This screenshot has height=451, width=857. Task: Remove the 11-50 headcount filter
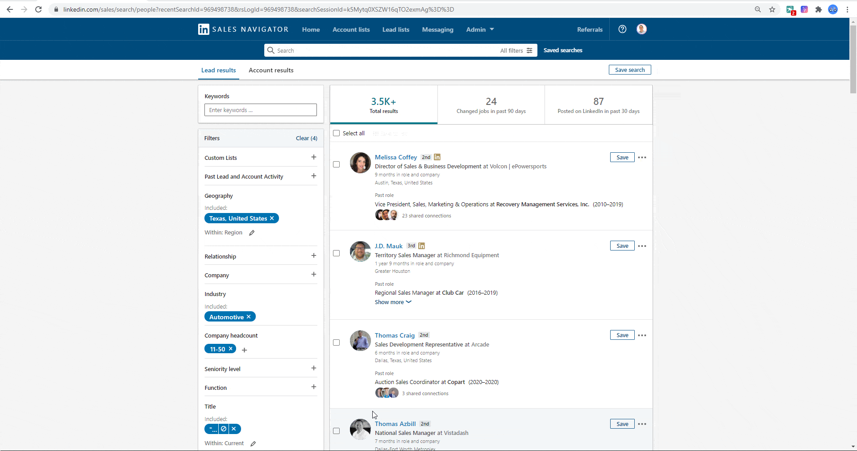pos(231,349)
